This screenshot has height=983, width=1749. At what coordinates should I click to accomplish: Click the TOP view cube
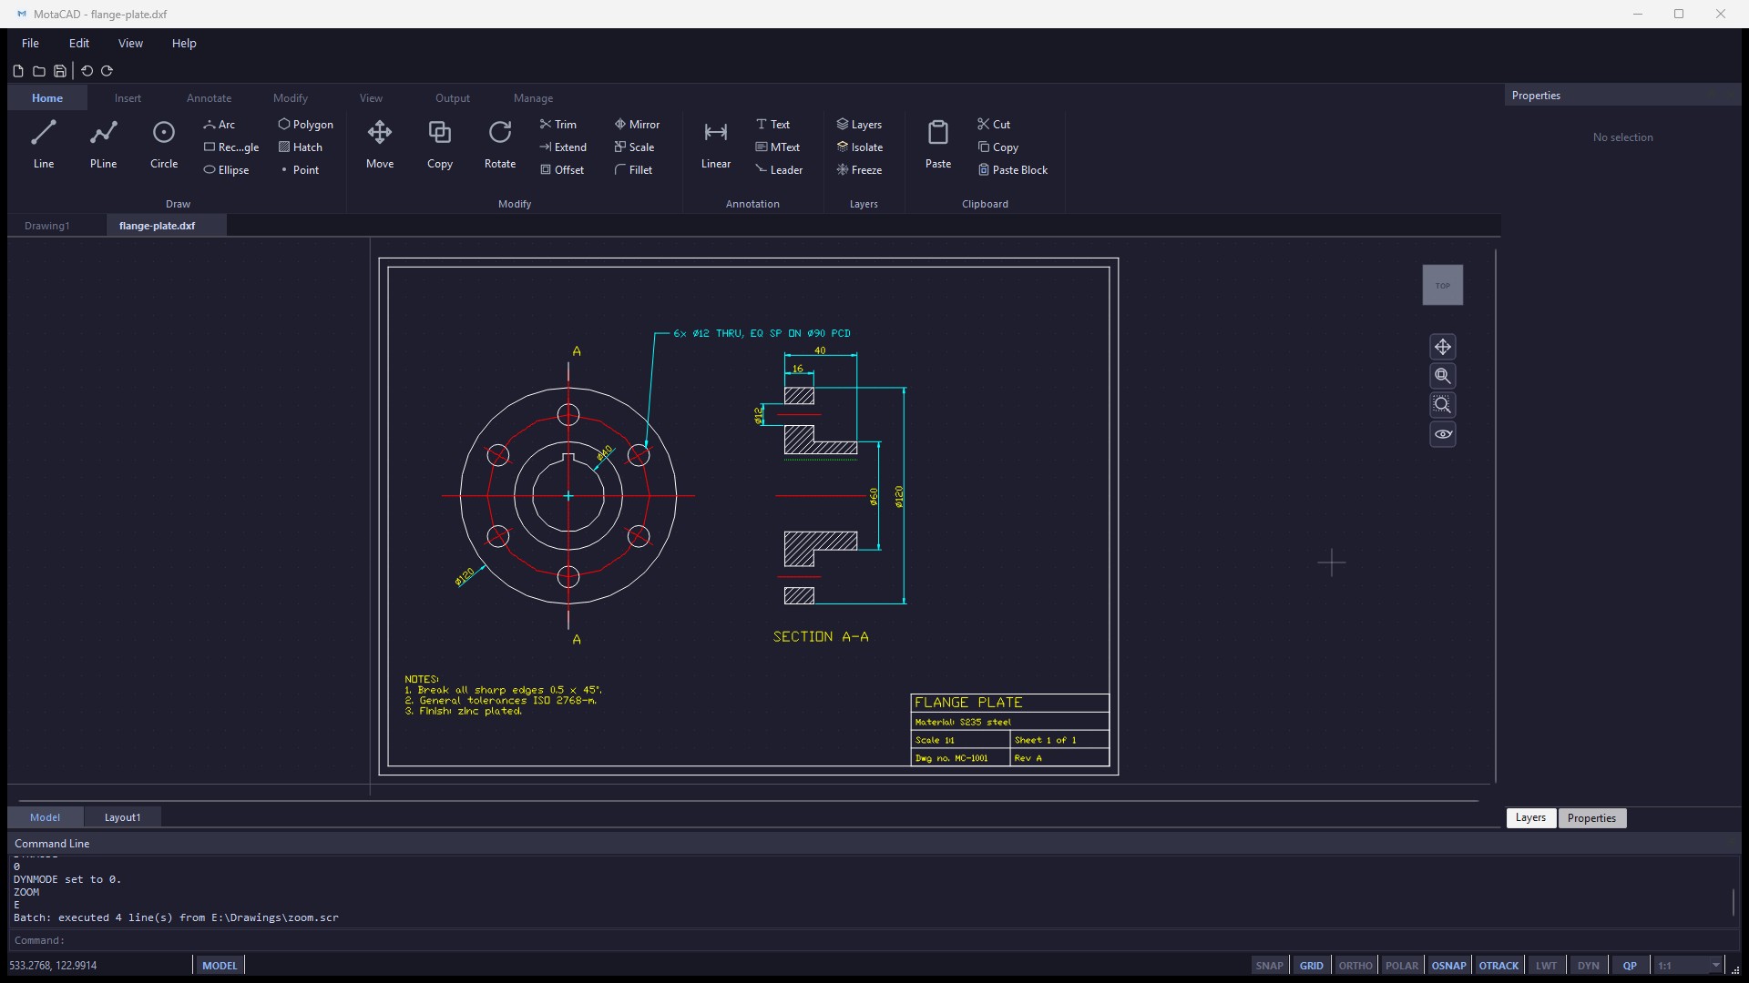[x=1443, y=285]
